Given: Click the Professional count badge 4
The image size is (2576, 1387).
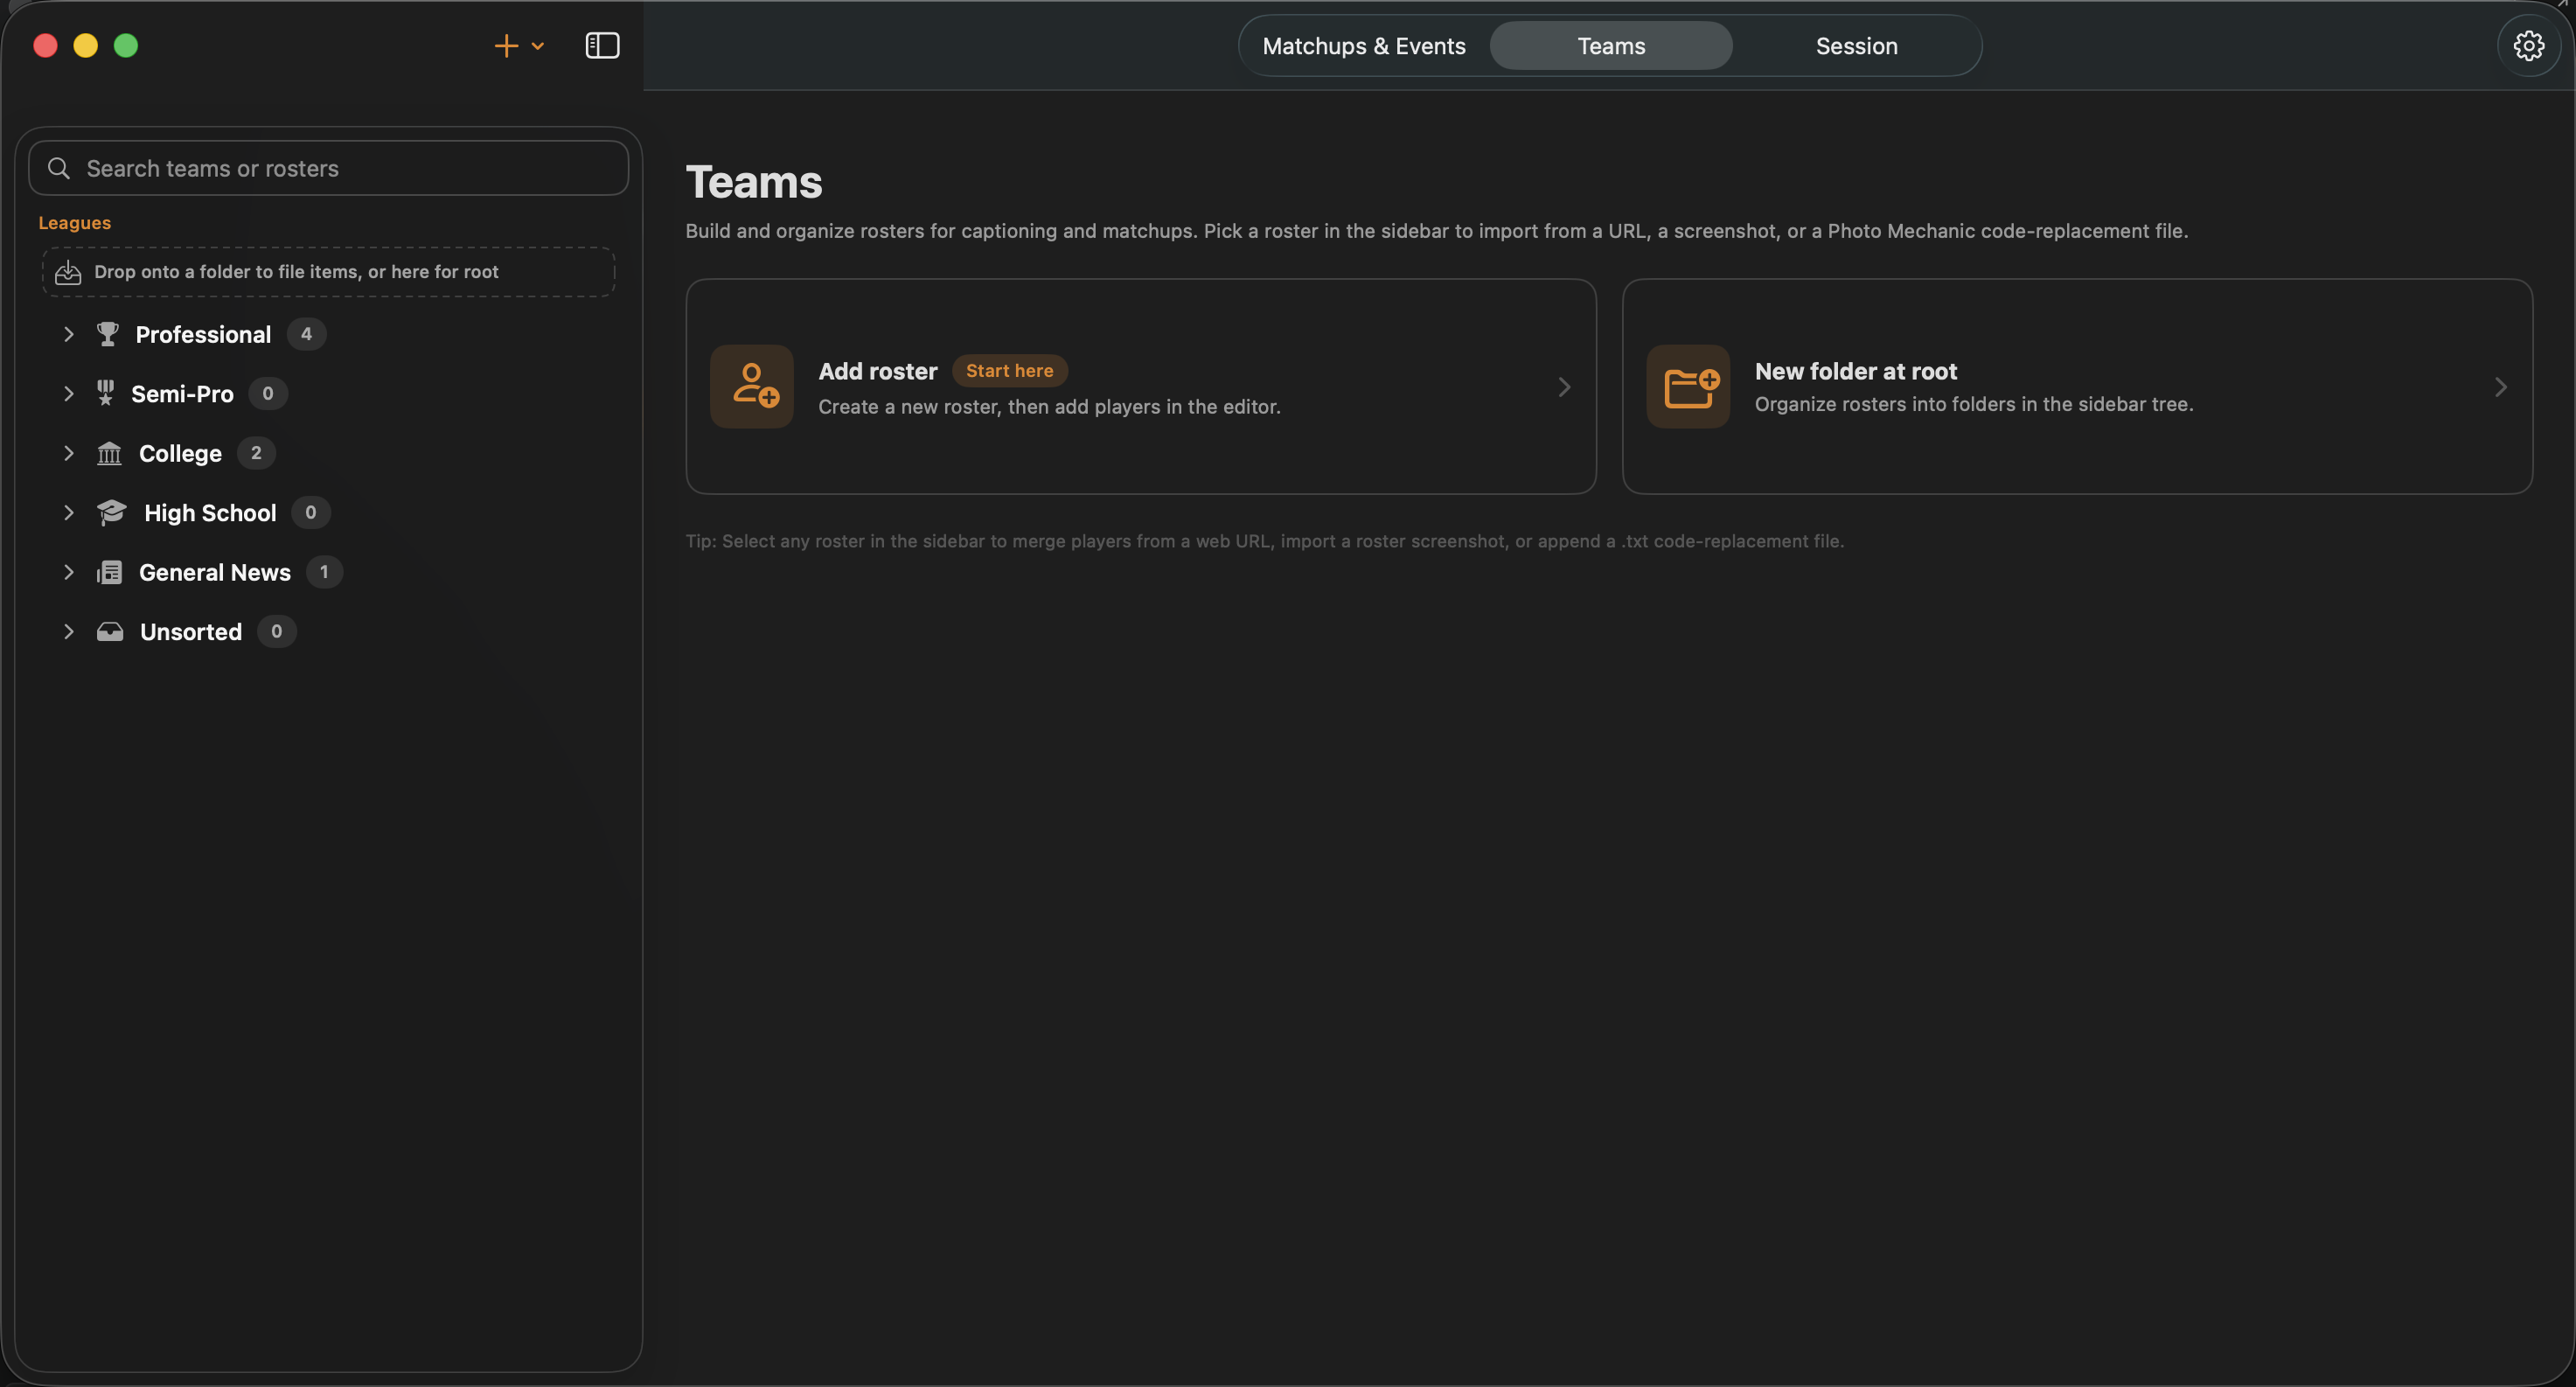Looking at the screenshot, I should (306, 334).
